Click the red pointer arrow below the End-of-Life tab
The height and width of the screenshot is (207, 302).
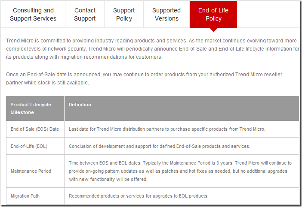pos(213,30)
